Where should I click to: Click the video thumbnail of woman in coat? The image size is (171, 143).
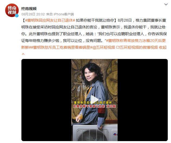coord(94,100)
